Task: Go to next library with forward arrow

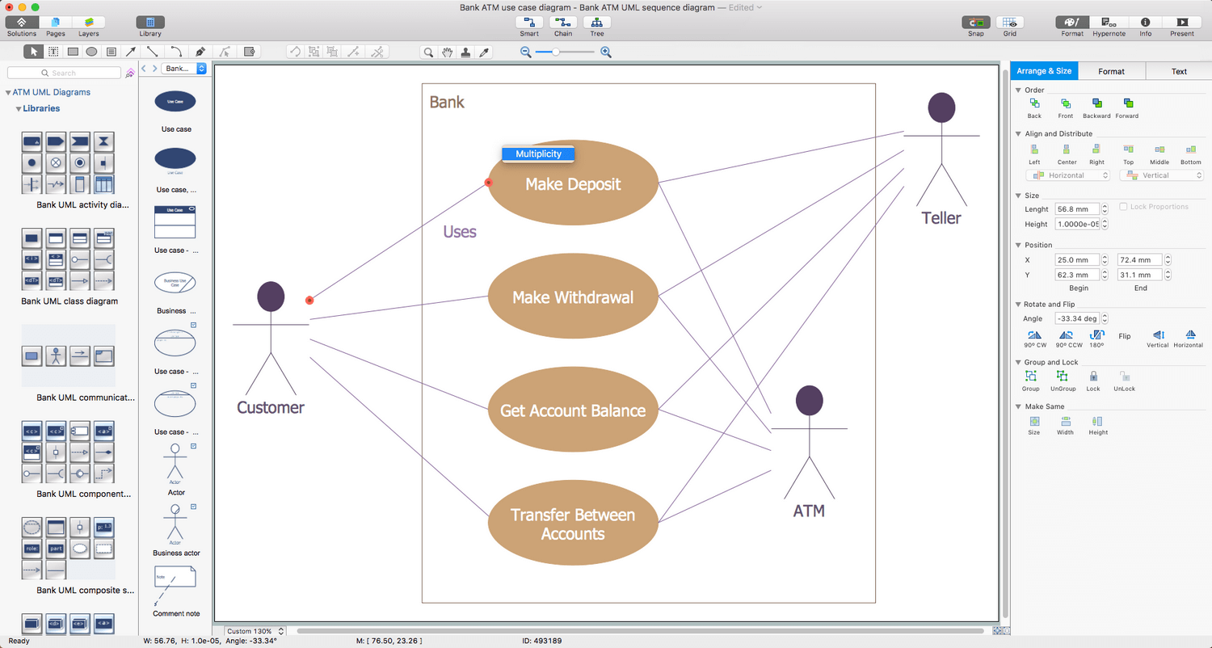Action: (154, 69)
